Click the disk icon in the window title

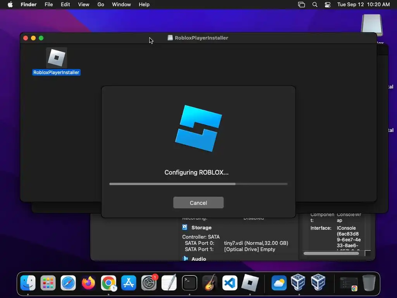[x=170, y=38]
